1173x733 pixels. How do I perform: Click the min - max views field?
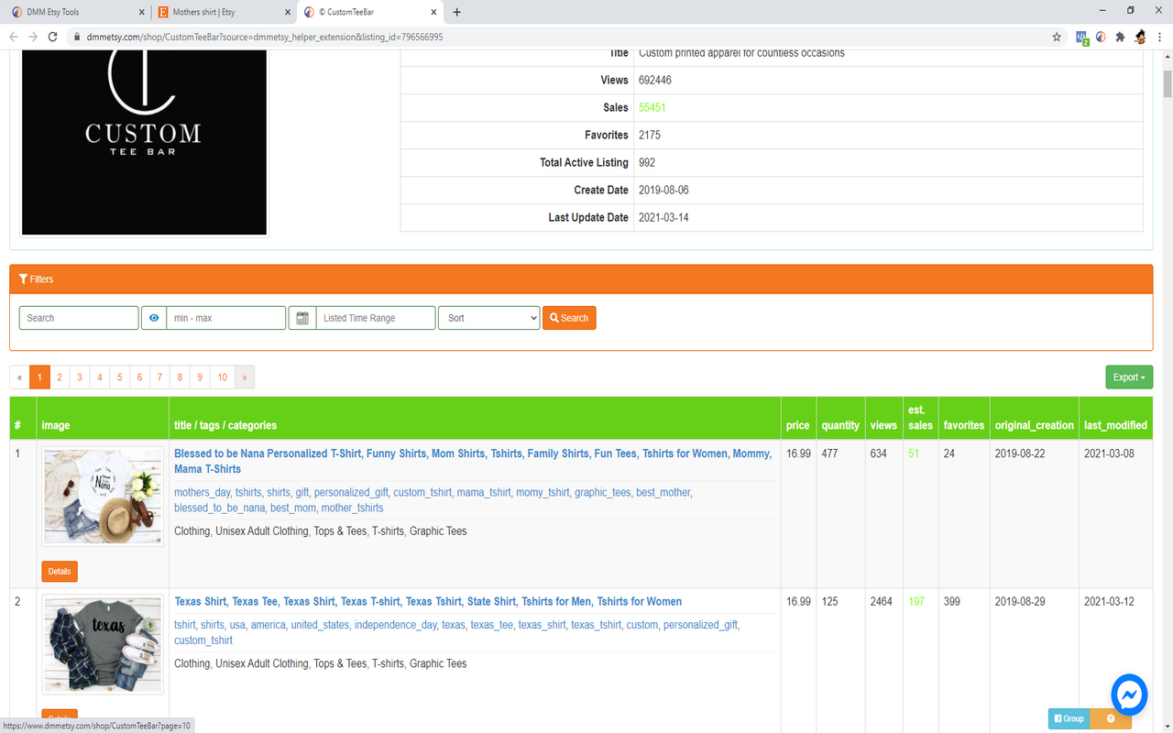[225, 318]
